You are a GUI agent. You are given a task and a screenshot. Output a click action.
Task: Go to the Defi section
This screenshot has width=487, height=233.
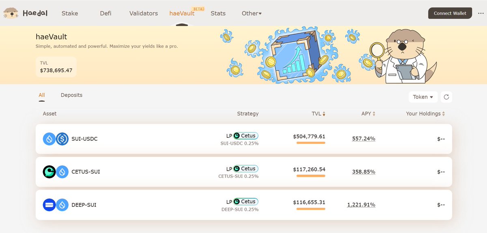[106, 13]
